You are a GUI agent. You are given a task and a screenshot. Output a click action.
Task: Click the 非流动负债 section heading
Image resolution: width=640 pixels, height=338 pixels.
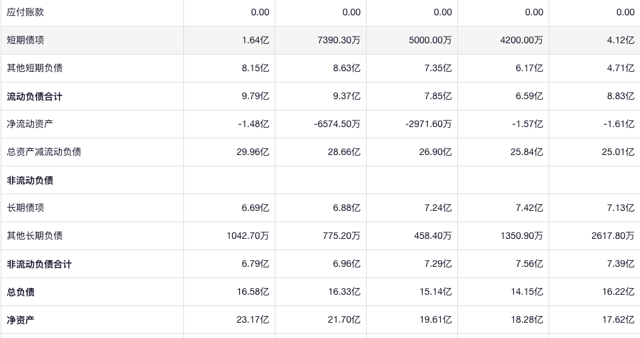pyautogui.click(x=30, y=180)
